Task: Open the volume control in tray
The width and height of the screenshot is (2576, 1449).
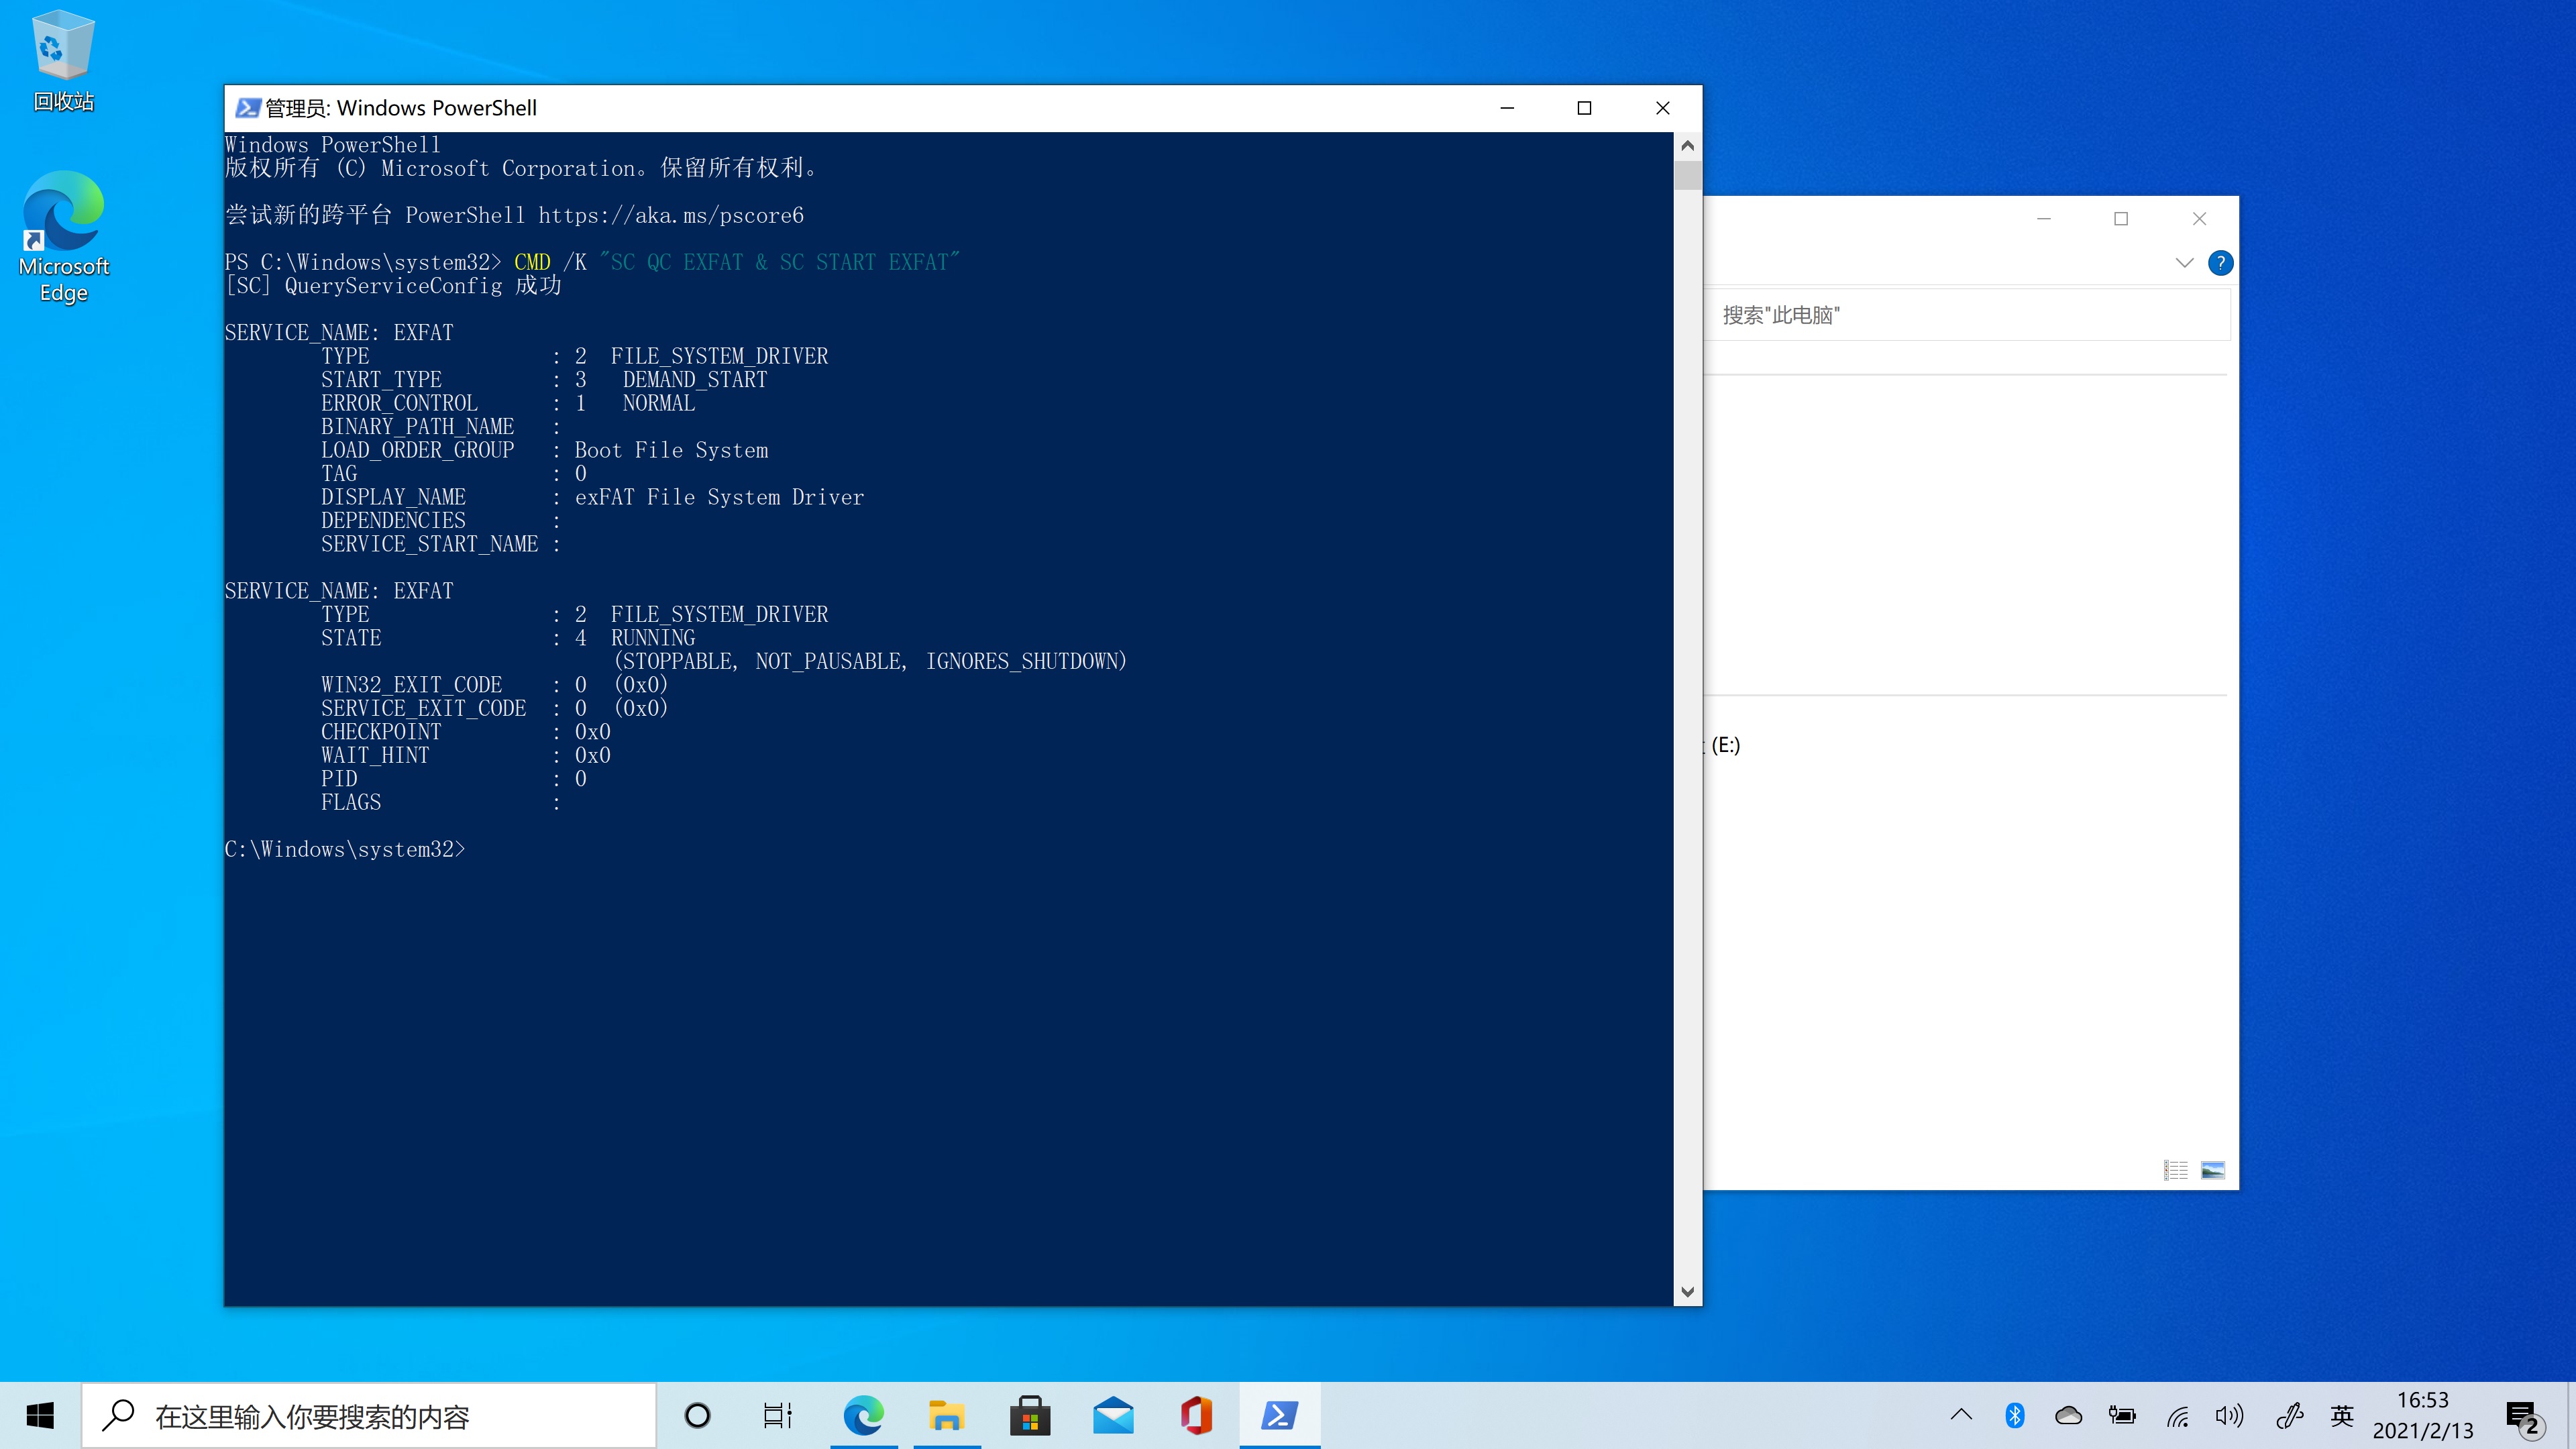Action: coord(2229,1415)
